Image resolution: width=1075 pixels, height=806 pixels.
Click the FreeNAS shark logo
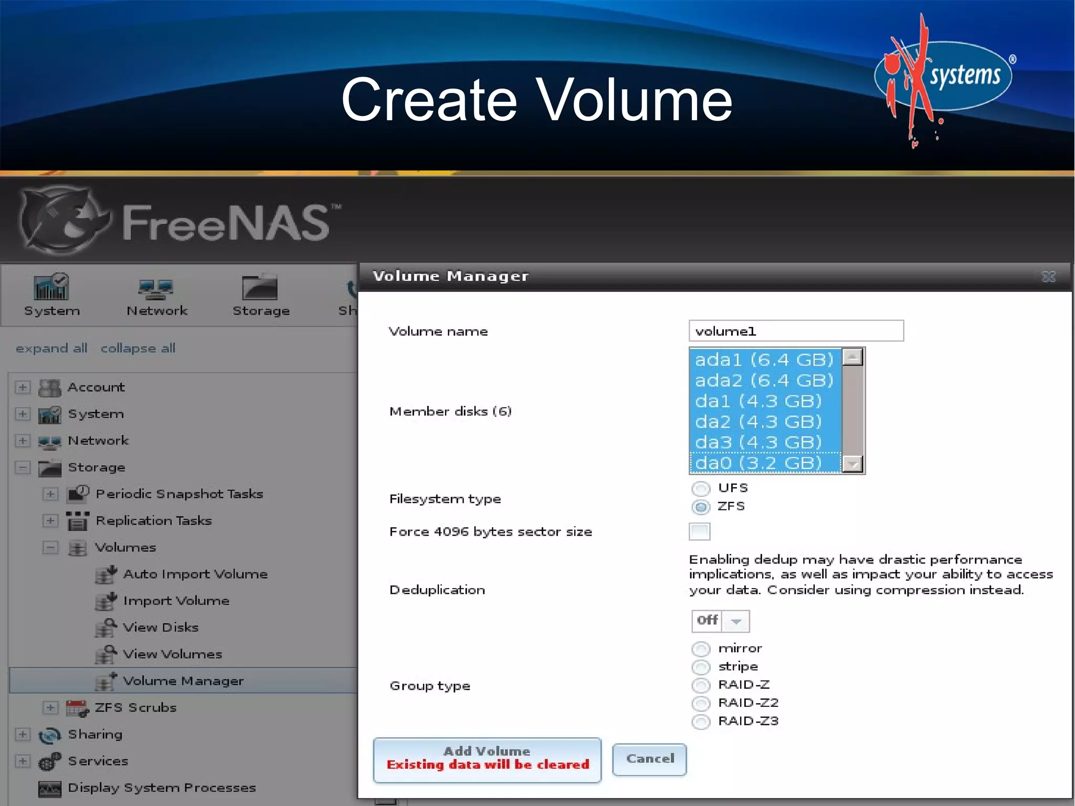[64, 221]
